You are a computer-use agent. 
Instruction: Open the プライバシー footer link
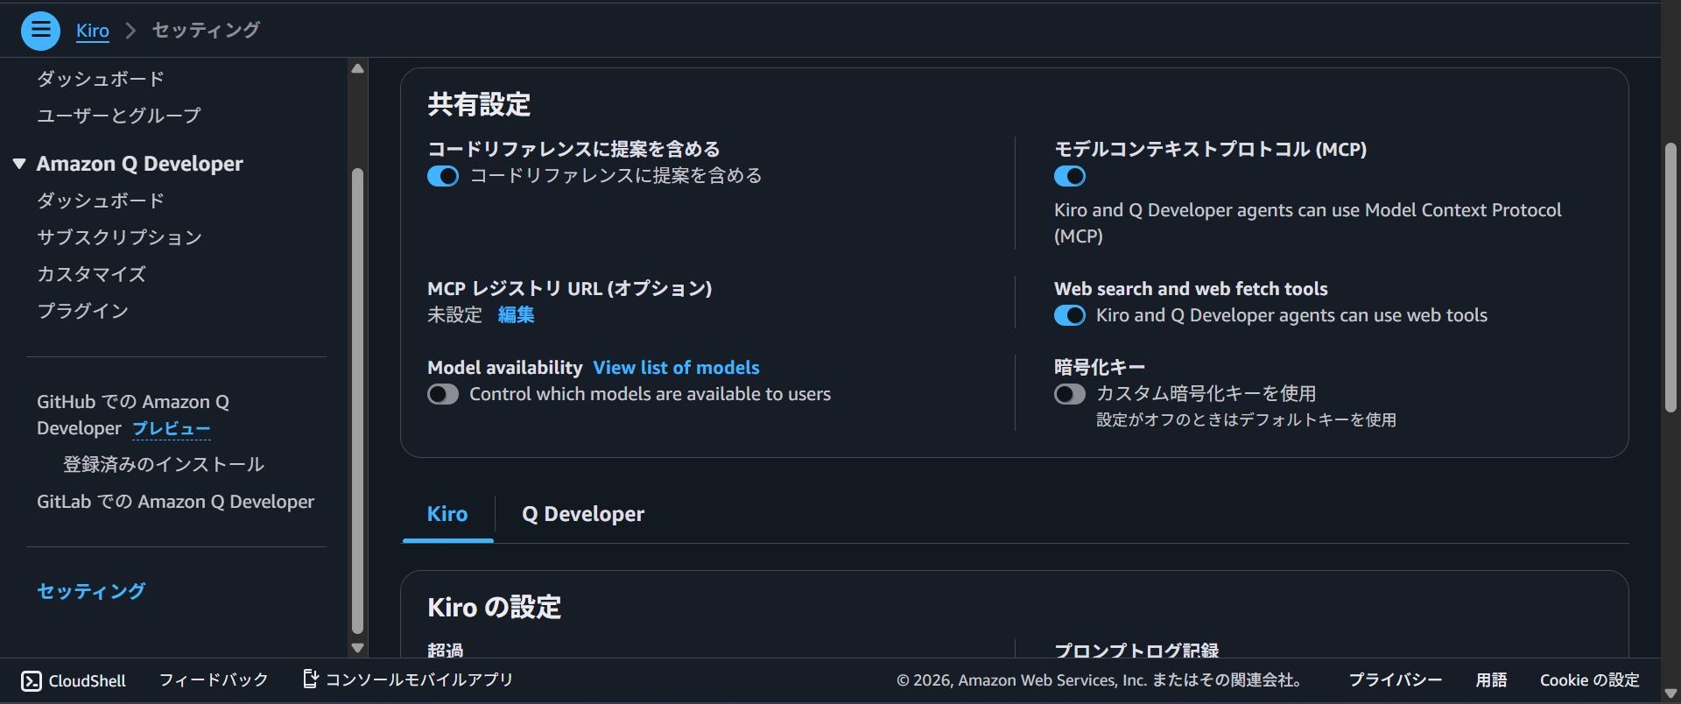point(1395,680)
